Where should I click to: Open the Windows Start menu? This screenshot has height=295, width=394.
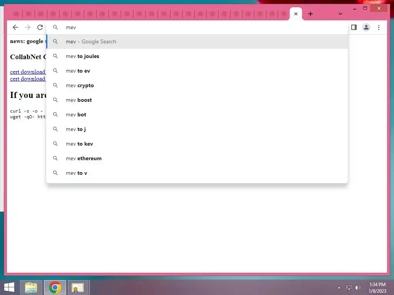pyautogui.click(x=9, y=287)
